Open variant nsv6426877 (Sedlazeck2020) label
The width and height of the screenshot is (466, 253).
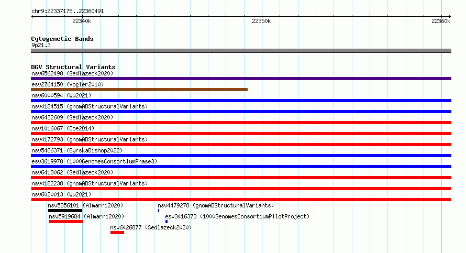click(x=151, y=227)
